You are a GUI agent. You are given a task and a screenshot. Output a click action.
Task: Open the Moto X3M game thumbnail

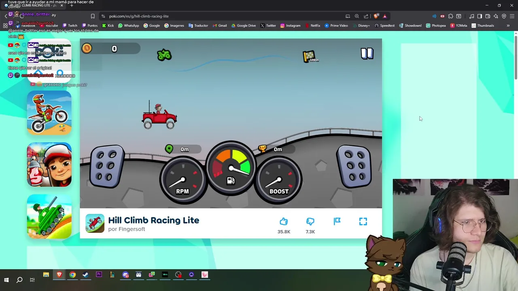coord(49,112)
